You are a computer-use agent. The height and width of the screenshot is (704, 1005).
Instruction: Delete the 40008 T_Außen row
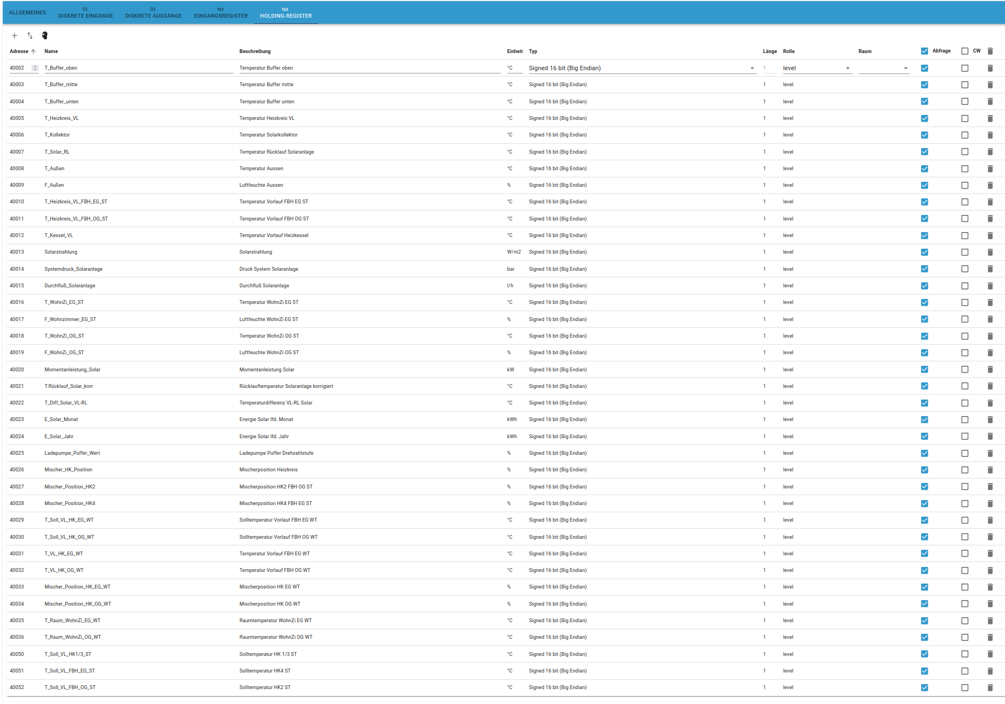coord(990,169)
